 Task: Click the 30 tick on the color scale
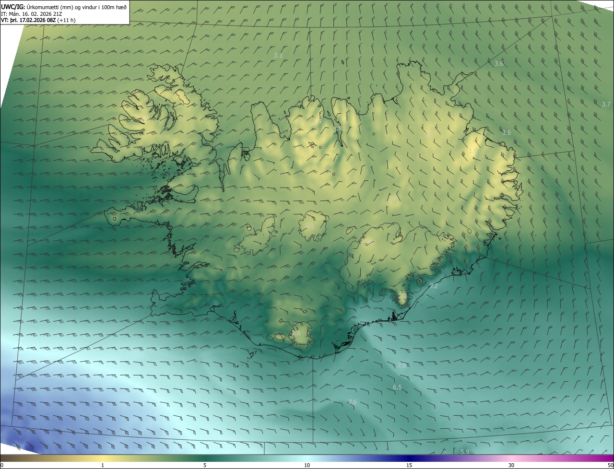click(x=511, y=465)
